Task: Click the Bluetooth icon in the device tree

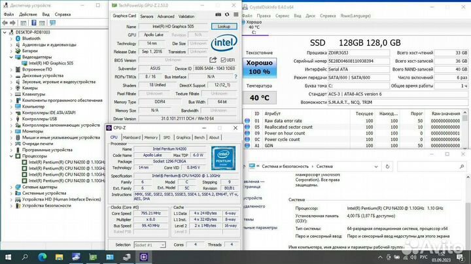Action: click(18, 39)
